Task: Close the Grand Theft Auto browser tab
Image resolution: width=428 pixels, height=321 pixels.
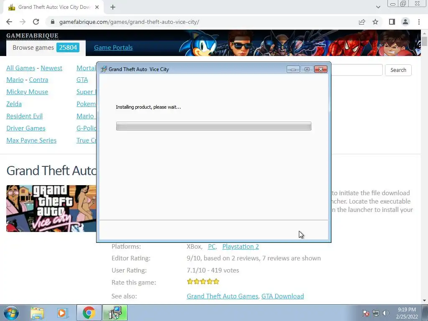Action: [97, 7]
